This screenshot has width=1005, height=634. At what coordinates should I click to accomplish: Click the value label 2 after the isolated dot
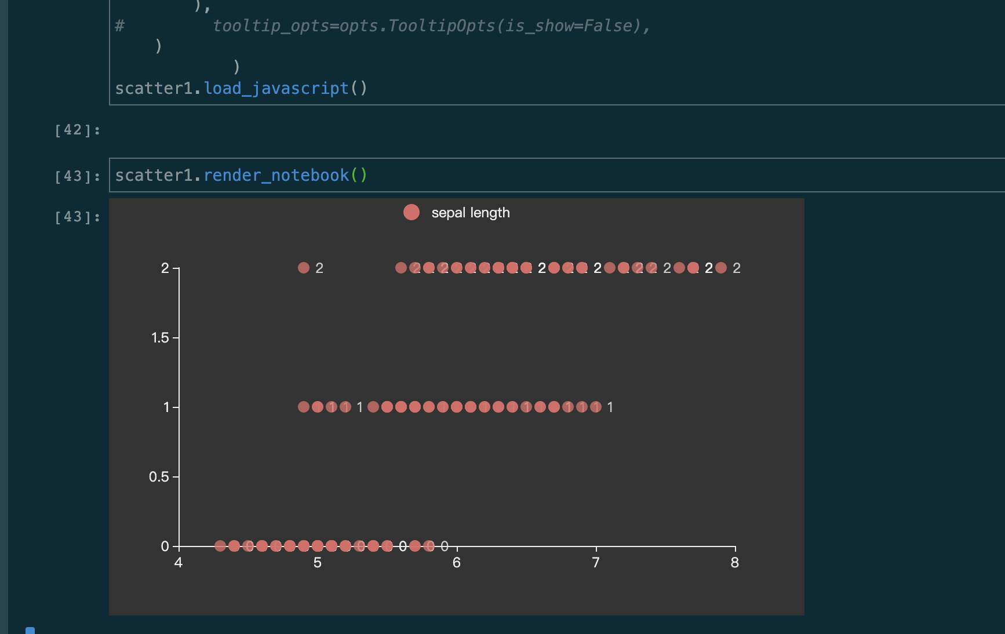click(319, 268)
